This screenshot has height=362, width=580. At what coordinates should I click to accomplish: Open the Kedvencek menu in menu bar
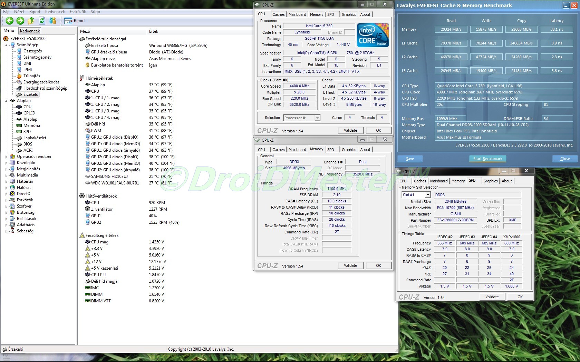(x=55, y=12)
